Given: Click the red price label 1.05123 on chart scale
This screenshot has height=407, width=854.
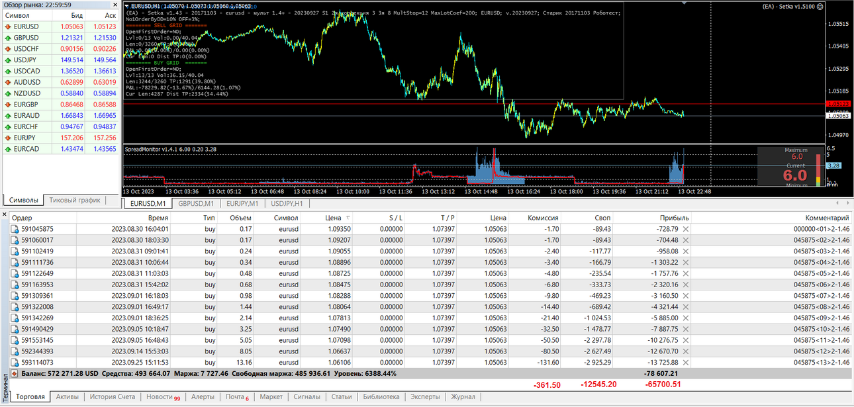Looking at the screenshot, I should pos(839,104).
